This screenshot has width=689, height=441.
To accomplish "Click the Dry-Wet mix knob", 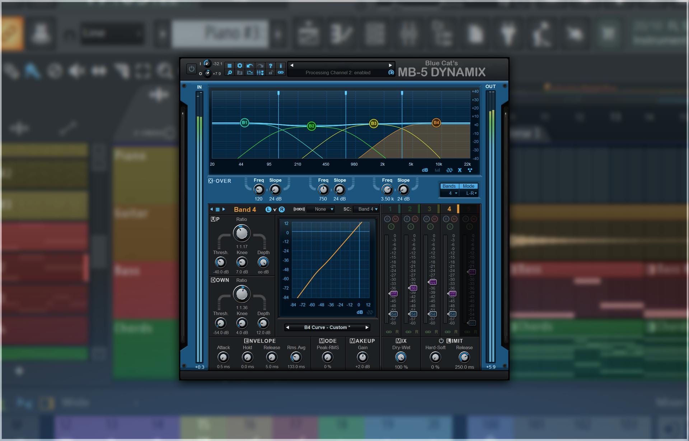I will point(401,357).
